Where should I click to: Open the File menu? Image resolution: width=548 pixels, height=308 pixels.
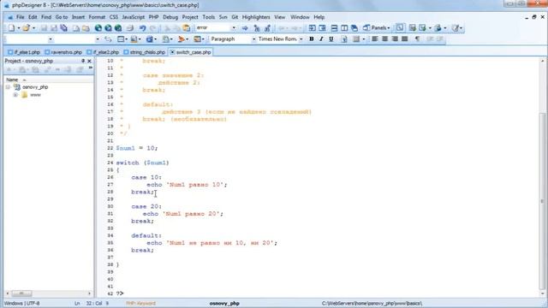coord(21,17)
